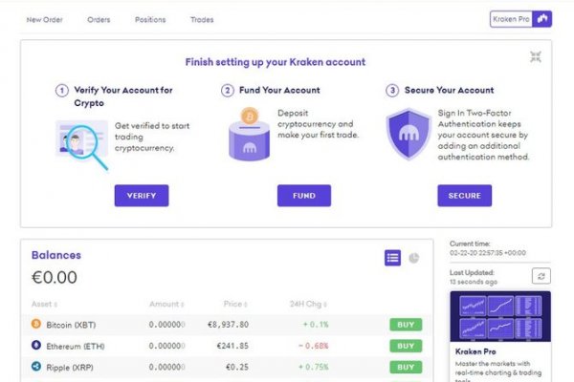Switch balances to list view
The image size is (574, 382).
point(392,258)
